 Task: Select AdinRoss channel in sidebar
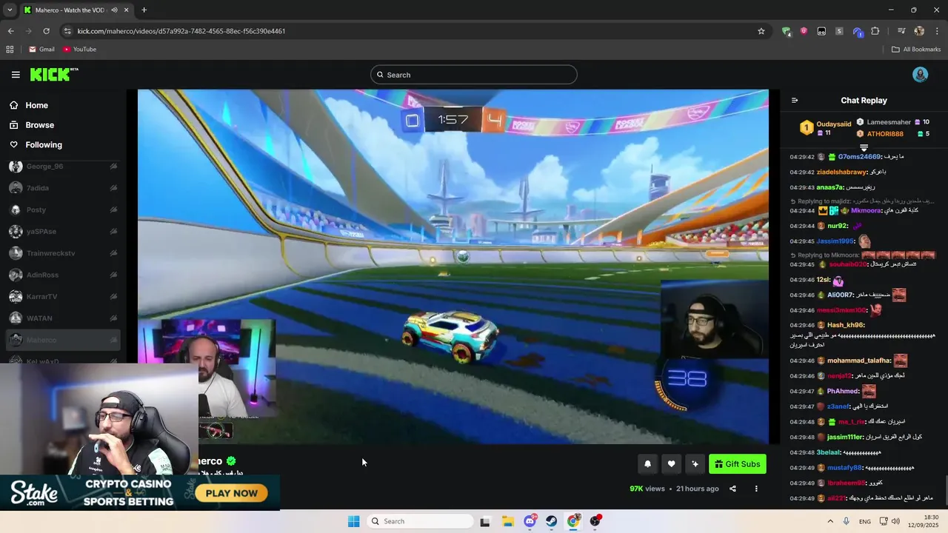[63, 275]
